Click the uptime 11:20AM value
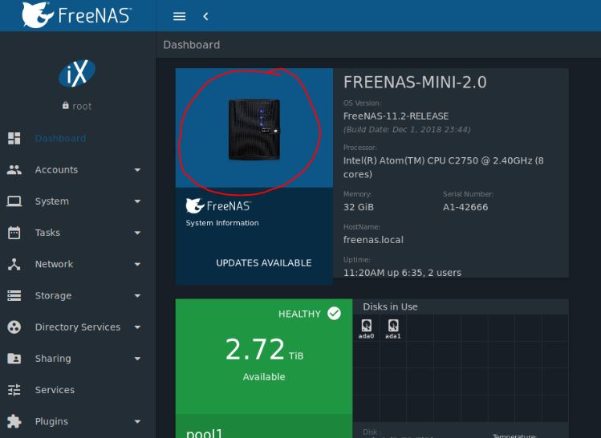The width and height of the screenshot is (601, 438). [403, 273]
